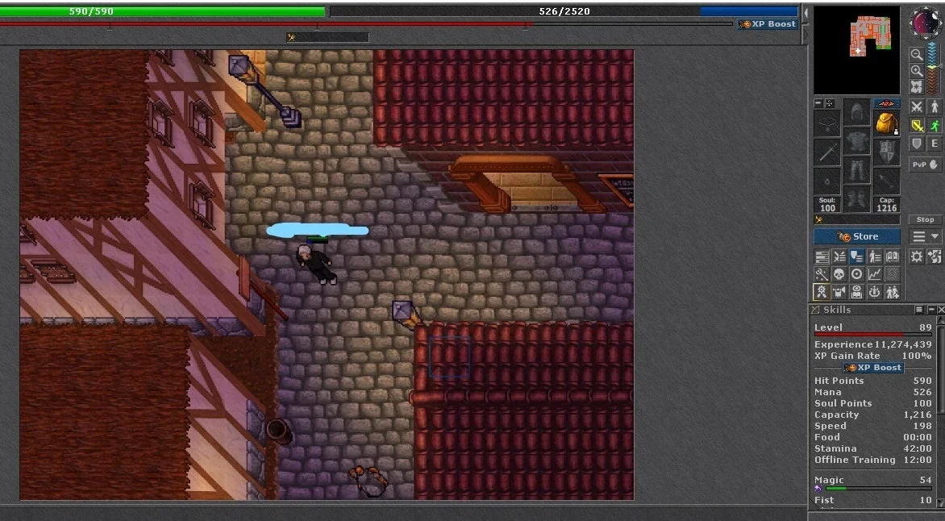
Task: Click the logout door arrow icon
Action: coord(935,256)
